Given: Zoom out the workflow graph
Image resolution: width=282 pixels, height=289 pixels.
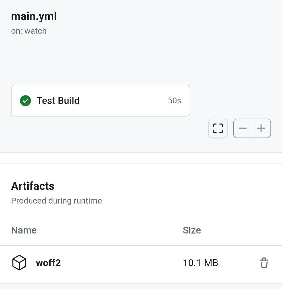Looking at the screenshot, I should point(243,128).
